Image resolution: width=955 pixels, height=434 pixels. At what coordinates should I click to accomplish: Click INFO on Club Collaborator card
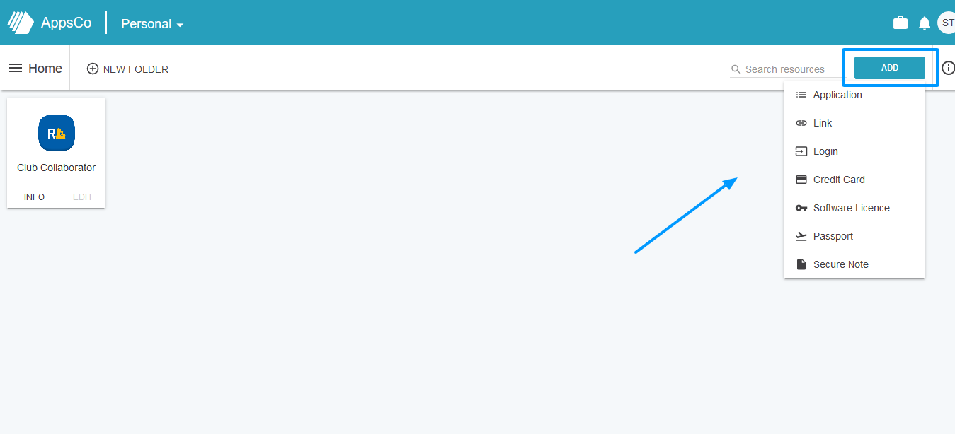pyautogui.click(x=34, y=197)
